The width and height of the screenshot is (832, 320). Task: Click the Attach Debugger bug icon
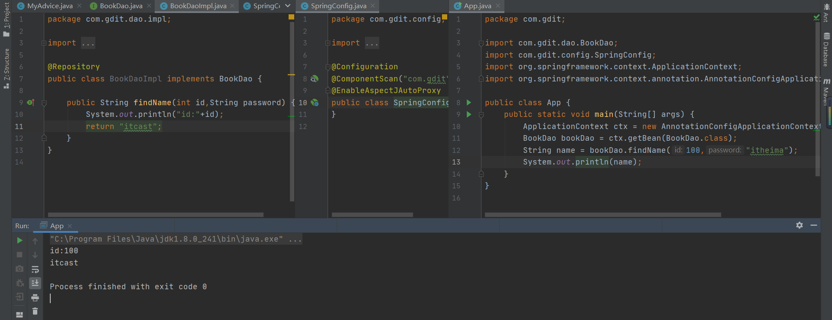click(19, 283)
